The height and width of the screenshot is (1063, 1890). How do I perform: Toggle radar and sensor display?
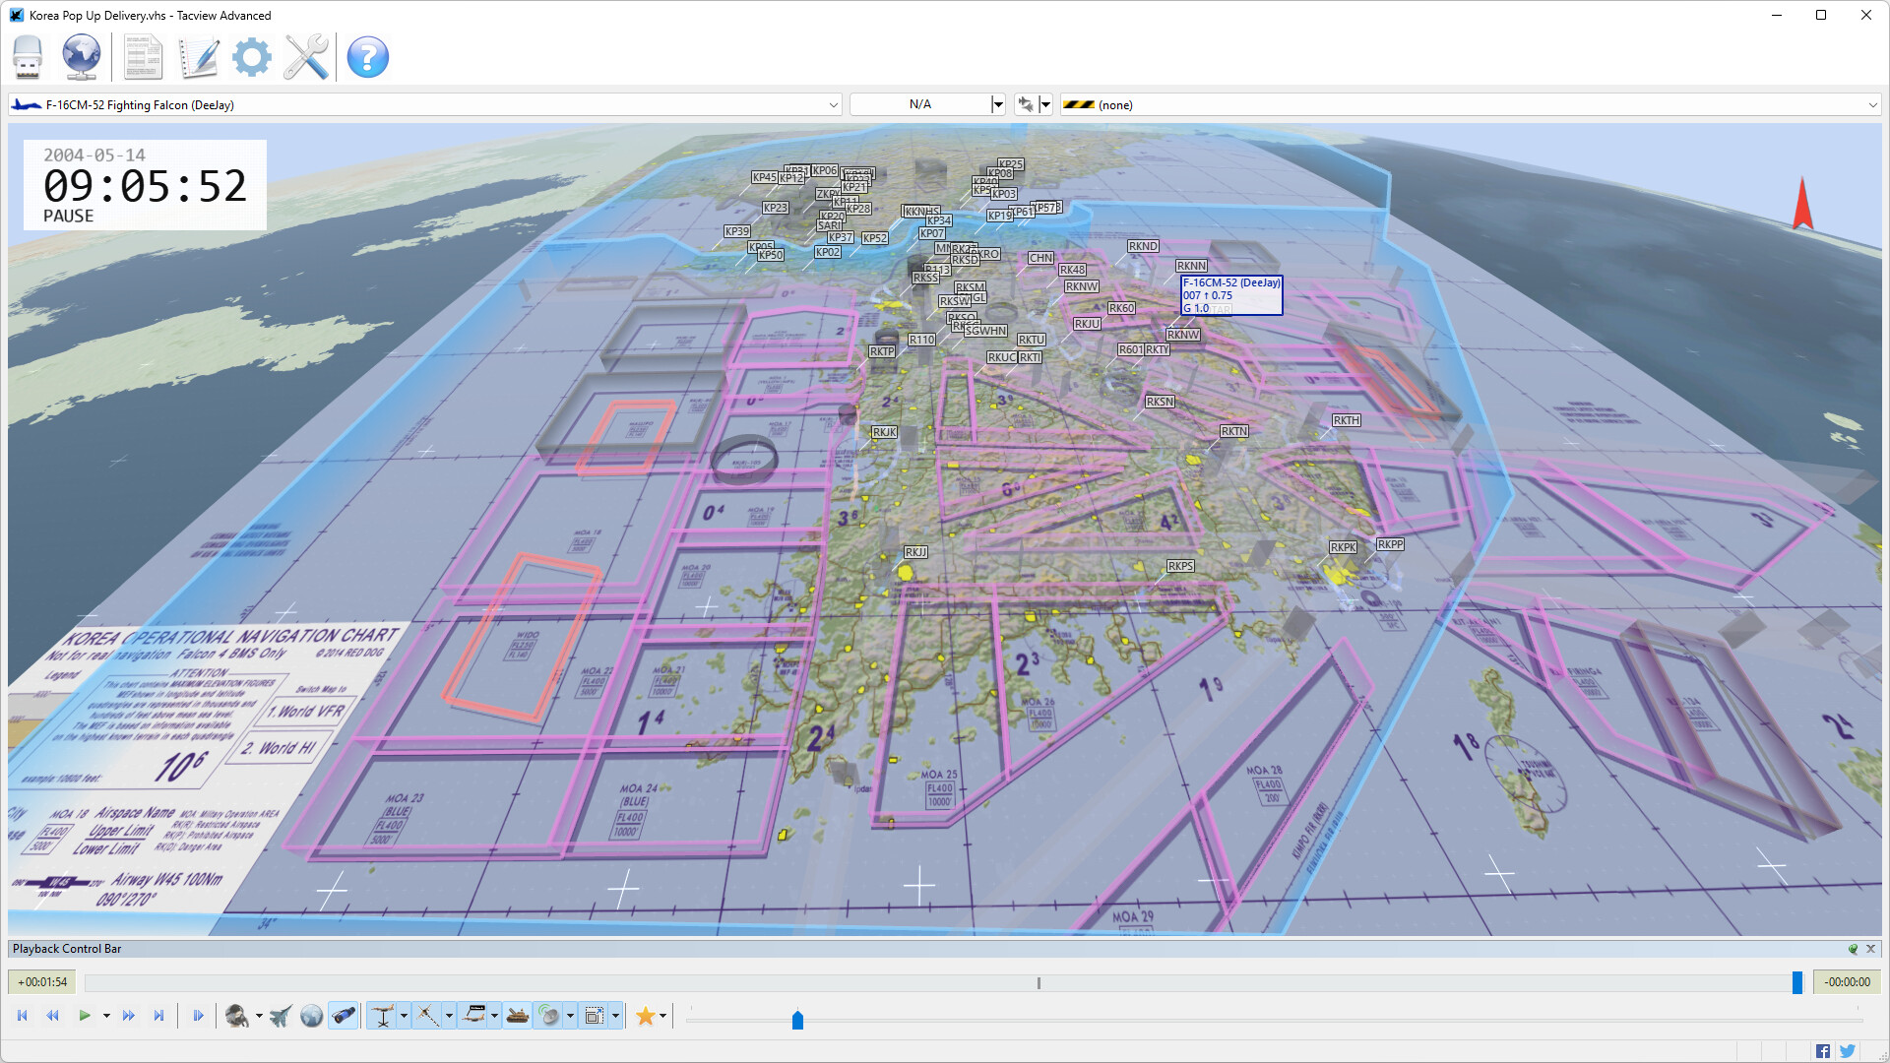click(x=549, y=1015)
